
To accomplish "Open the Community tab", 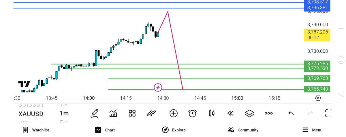I will point(243,130).
